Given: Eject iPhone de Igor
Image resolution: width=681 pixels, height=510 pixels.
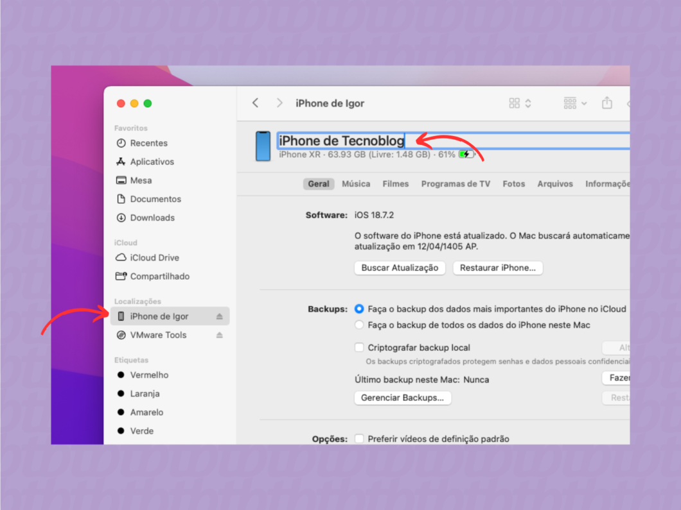Looking at the screenshot, I should [x=219, y=316].
